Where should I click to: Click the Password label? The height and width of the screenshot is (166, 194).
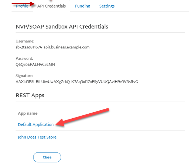pos(24,58)
